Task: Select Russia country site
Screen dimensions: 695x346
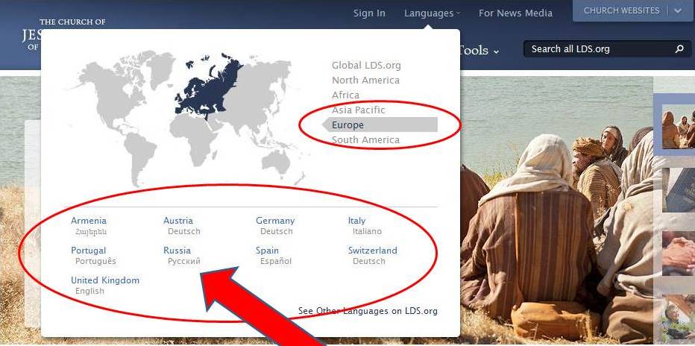Action: [x=177, y=251]
